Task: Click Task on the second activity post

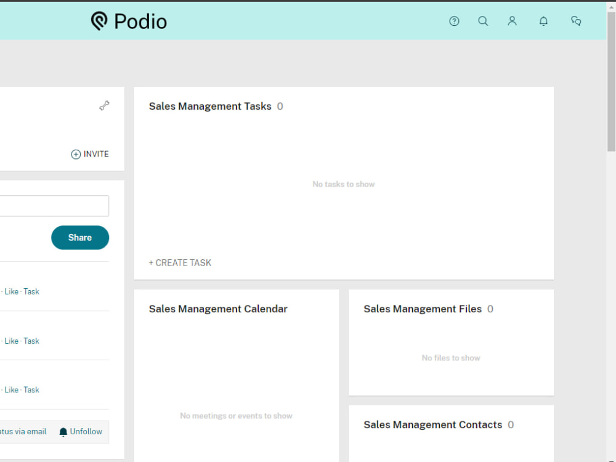Action: click(31, 341)
